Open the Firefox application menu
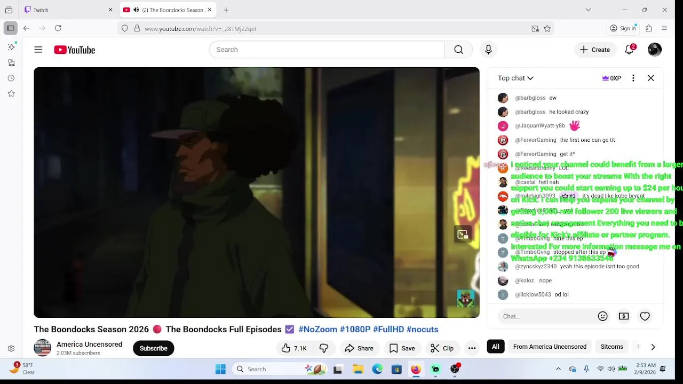Screen dimensions: 683x384 (664, 28)
